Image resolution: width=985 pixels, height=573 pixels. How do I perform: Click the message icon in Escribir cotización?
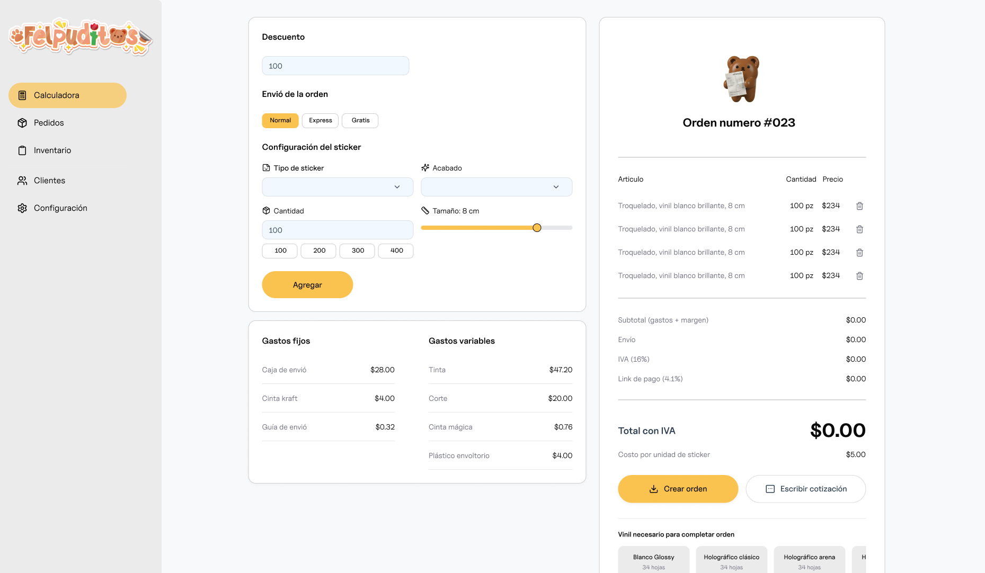pyautogui.click(x=770, y=489)
